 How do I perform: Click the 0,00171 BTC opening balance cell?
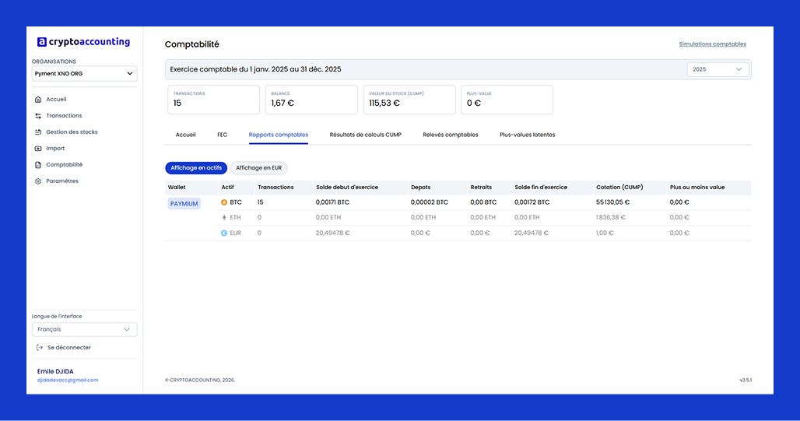pyautogui.click(x=332, y=202)
